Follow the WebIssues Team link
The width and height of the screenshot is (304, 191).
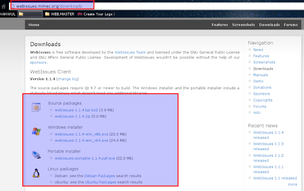pos(130,52)
